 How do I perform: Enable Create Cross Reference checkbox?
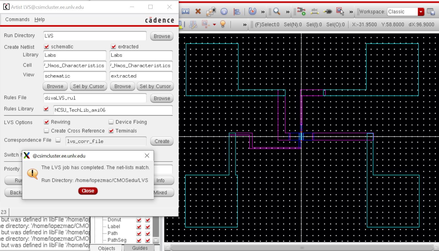[47, 131]
